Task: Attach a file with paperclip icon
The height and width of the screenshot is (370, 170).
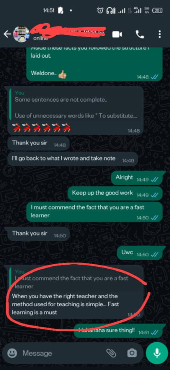Action: 111,353
